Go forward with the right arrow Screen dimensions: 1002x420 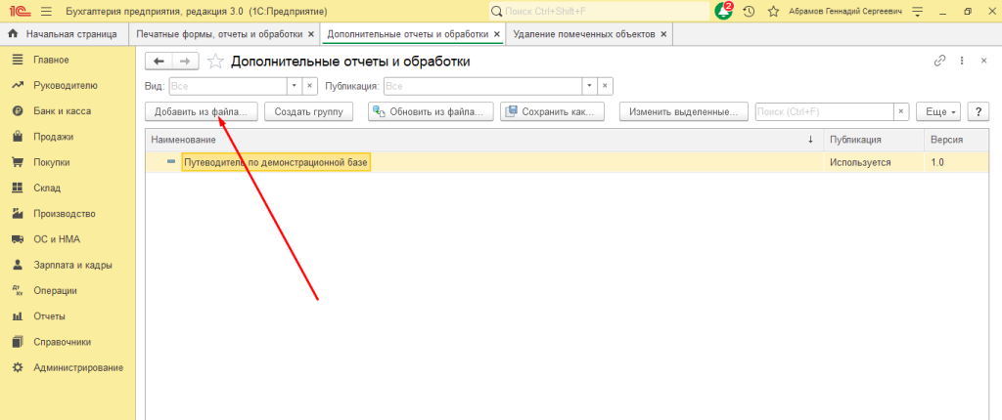click(185, 62)
